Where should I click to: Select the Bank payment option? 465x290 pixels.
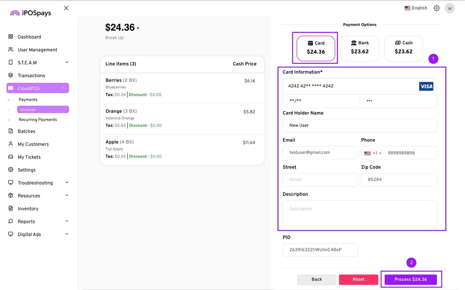359,48
